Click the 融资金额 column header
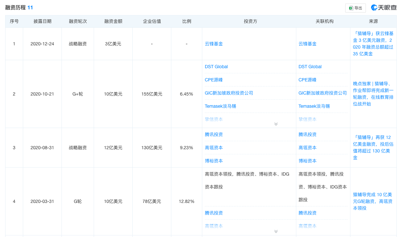This screenshot has width=400, height=237. click(113, 22)
